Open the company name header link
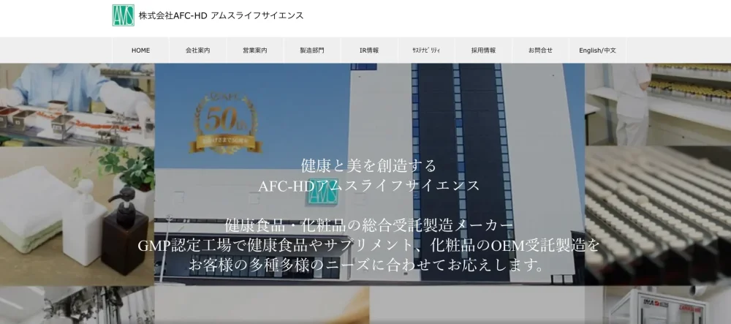Screen dimensions: 731x324 coord(221,15)
